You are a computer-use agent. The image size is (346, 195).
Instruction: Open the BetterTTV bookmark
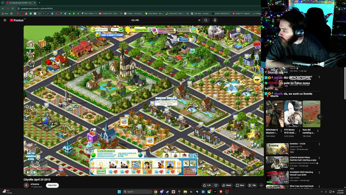(x=241, y=14)
